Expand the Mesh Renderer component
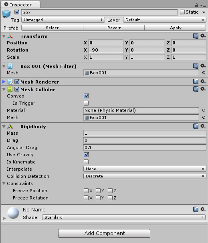 pos(4,82)
